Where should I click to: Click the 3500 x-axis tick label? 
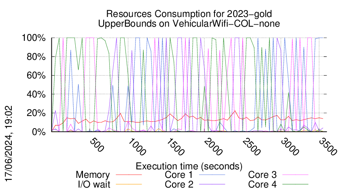click(328, 147)
